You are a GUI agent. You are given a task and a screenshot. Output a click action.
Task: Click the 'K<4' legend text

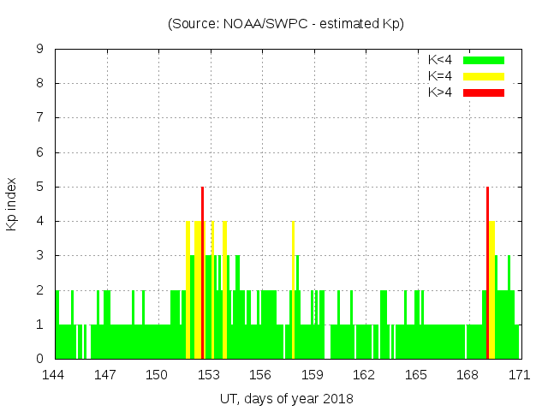click(440, 60)
